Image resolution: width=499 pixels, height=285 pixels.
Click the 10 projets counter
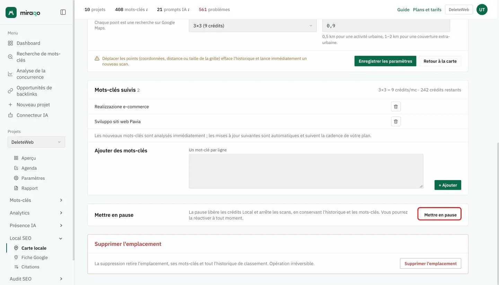(95, 10)
